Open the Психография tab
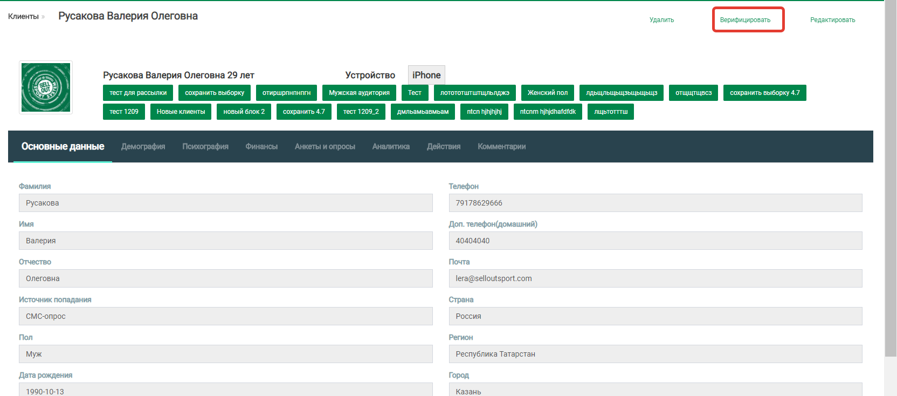The height and width of the screenshot is (396, 897). tap(205, 146)
